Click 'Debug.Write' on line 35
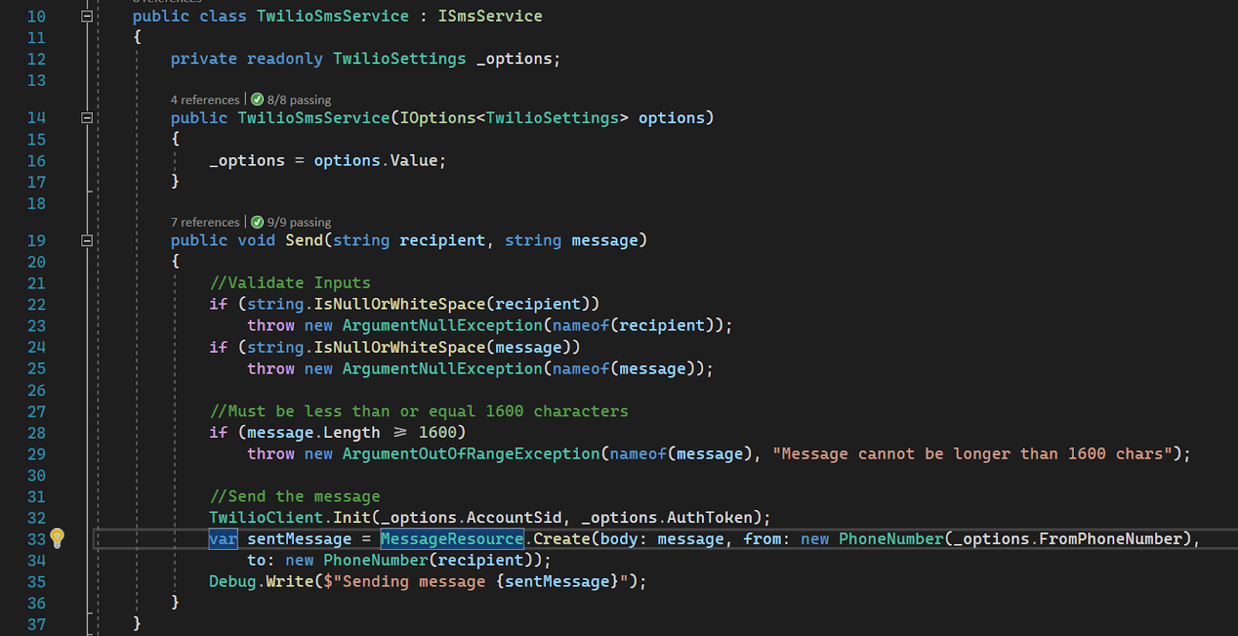 click(x=262, y=582)
